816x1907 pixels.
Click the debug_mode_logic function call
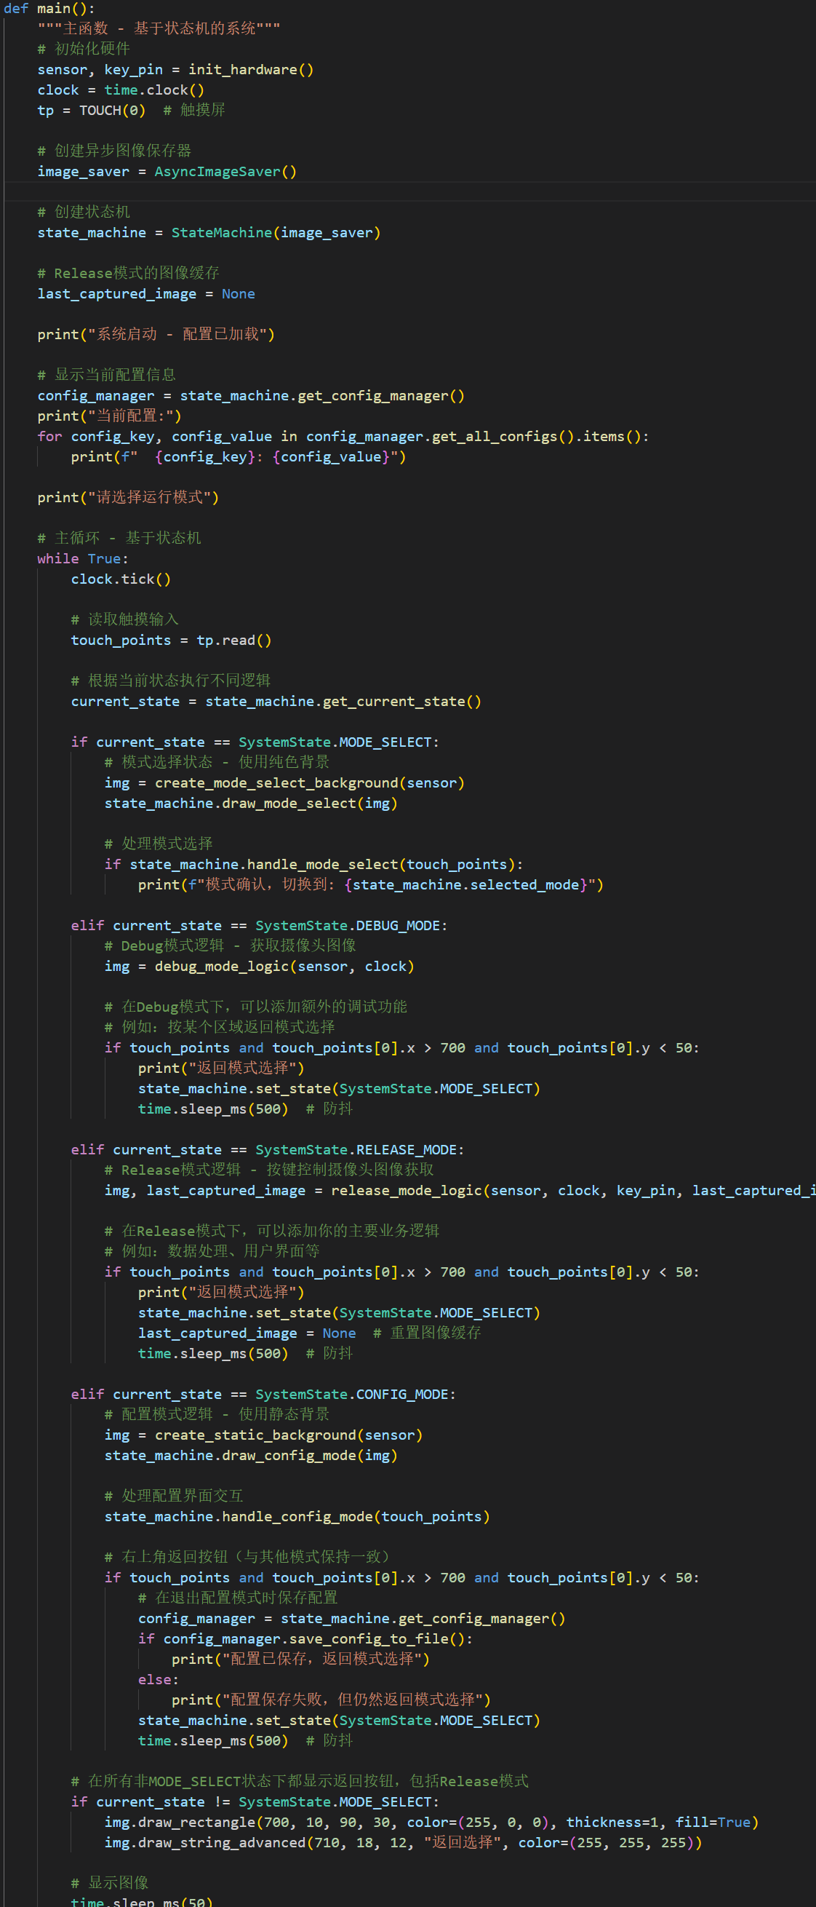(222, 967)
